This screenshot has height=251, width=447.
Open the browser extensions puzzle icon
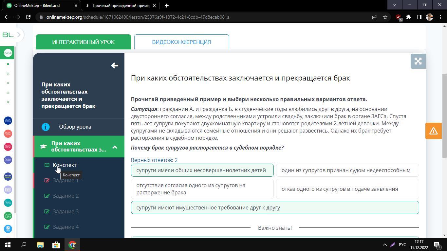point(409,17)
